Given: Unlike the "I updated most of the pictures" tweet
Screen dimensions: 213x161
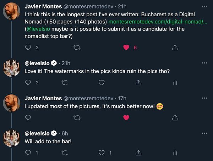Looking at the screenshot, I should click(x=126, y=117).
